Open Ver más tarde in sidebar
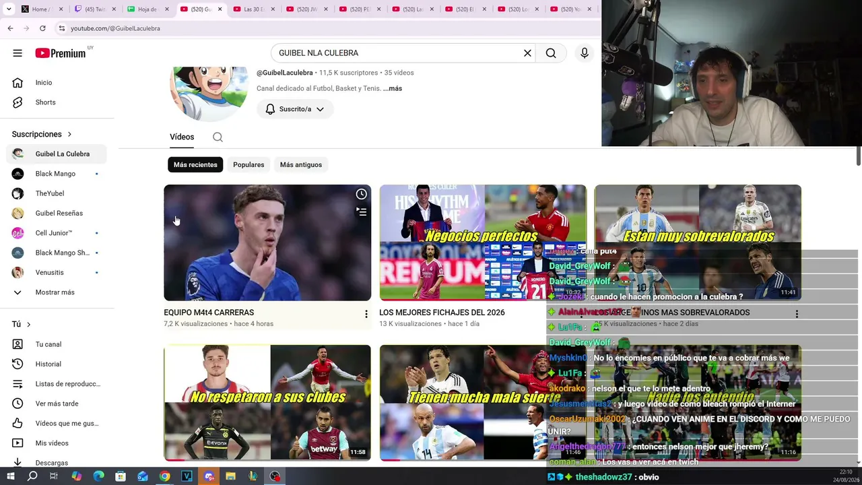 tap(57, 403)
